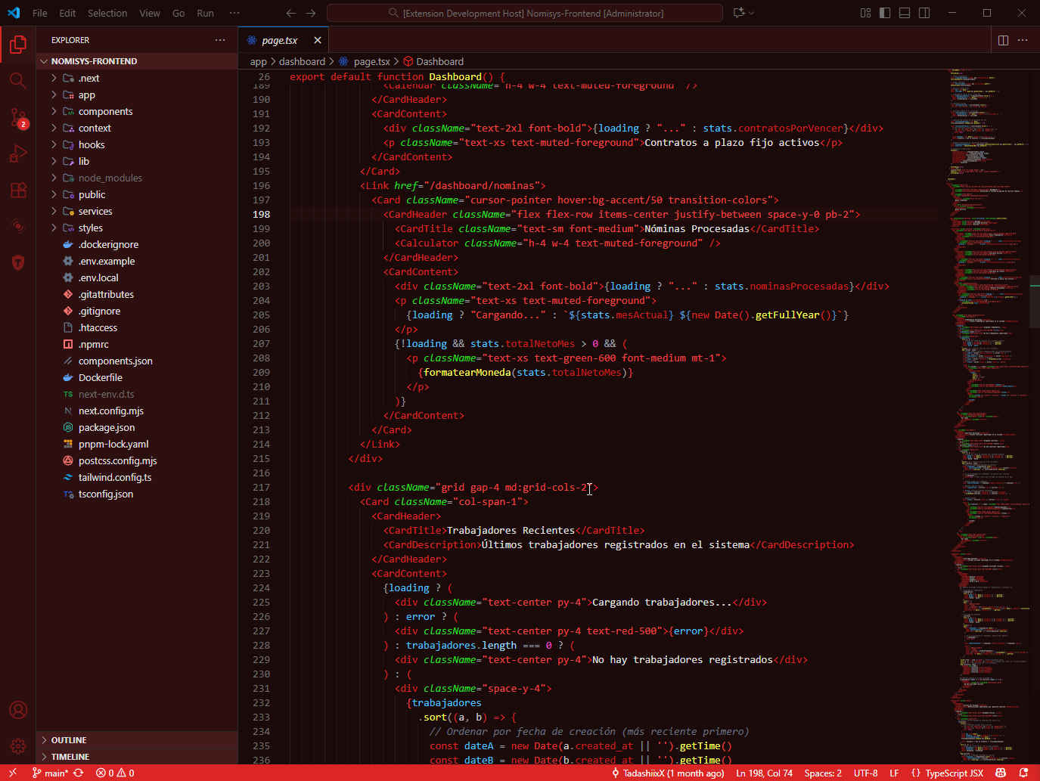Open the Accounts icon in activity bar
The height and width of the screenshot is (781, 1040).
coord(18,710)
